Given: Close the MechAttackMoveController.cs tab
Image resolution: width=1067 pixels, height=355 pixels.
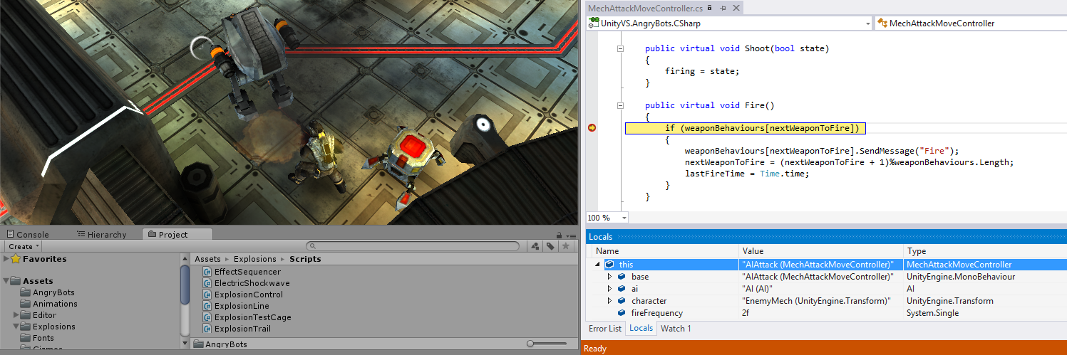Looking at the screenshot, I should tap(736, 8).
